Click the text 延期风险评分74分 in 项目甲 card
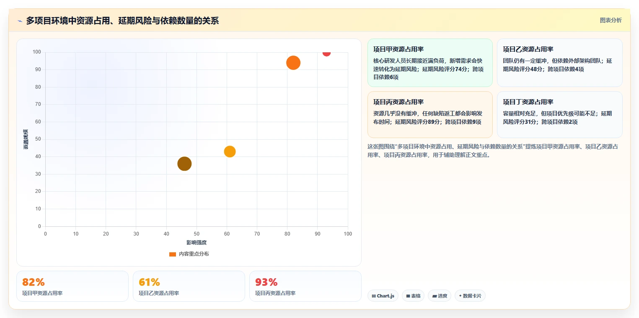The height and width of the screenshot is (318, 639). 444,69
